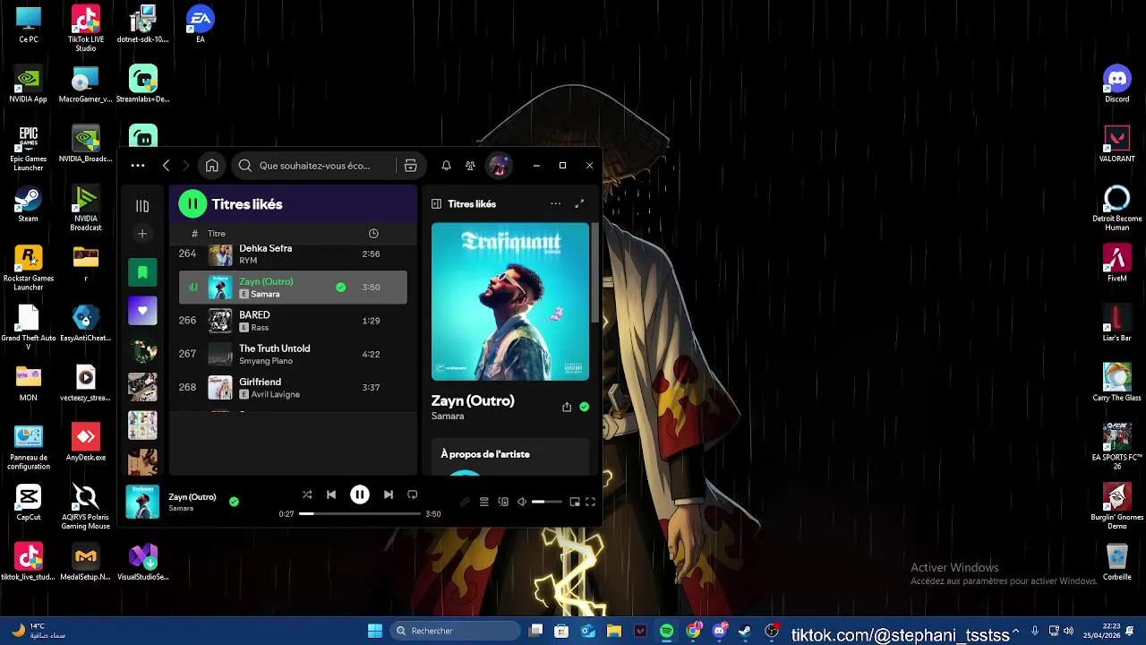Open the VALORANT desktop shortcut

point(1116,143)
